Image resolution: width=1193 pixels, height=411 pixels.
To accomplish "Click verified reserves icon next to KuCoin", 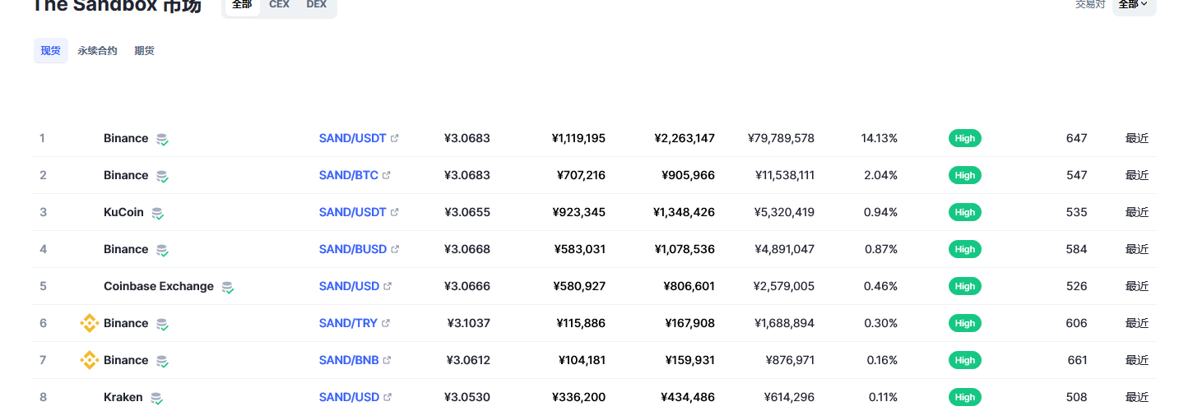I will 157,213.
